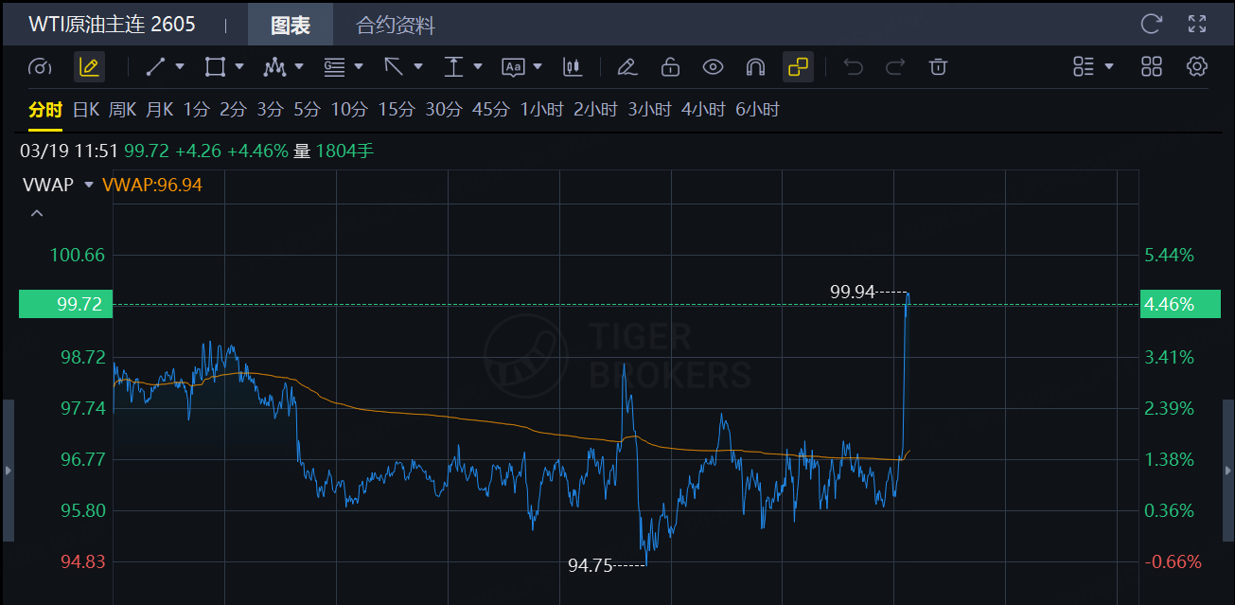Click the green 4.46% percentage tag
This screenshot has height=605, width=1235.
pyautogui.click(x=1181, y=304)
